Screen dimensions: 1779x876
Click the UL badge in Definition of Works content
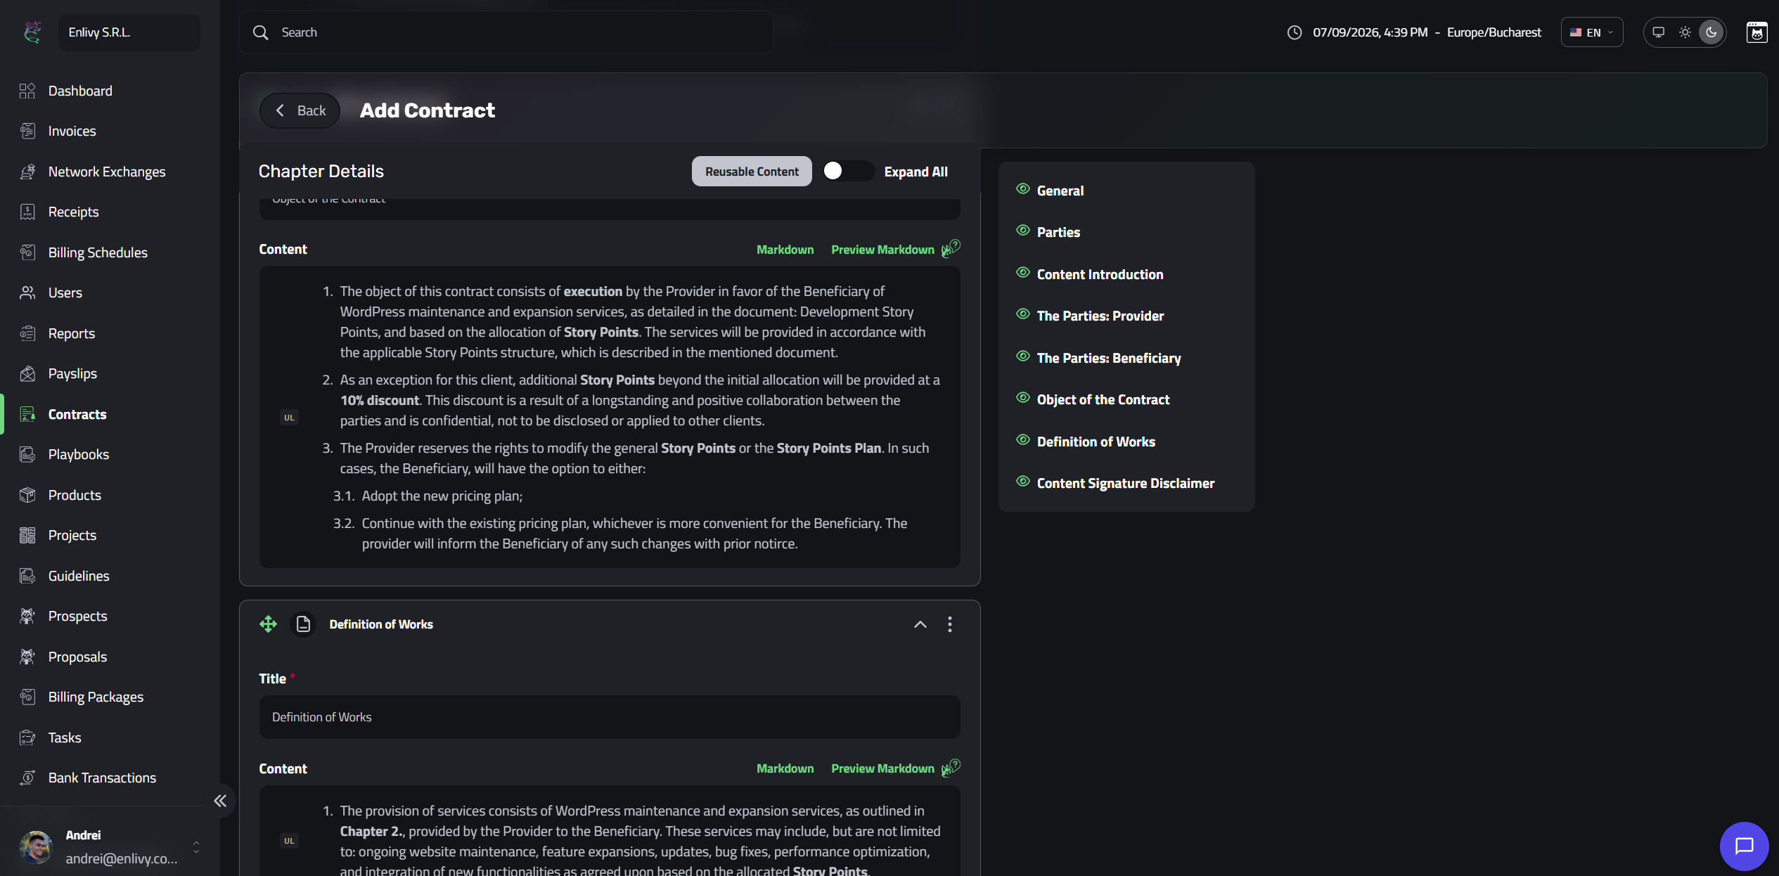click(x=289, y=841)
